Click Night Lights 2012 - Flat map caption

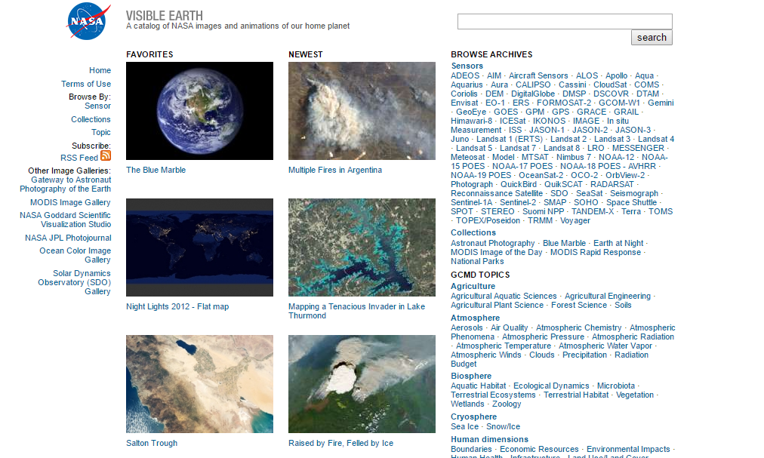(177, 306)
